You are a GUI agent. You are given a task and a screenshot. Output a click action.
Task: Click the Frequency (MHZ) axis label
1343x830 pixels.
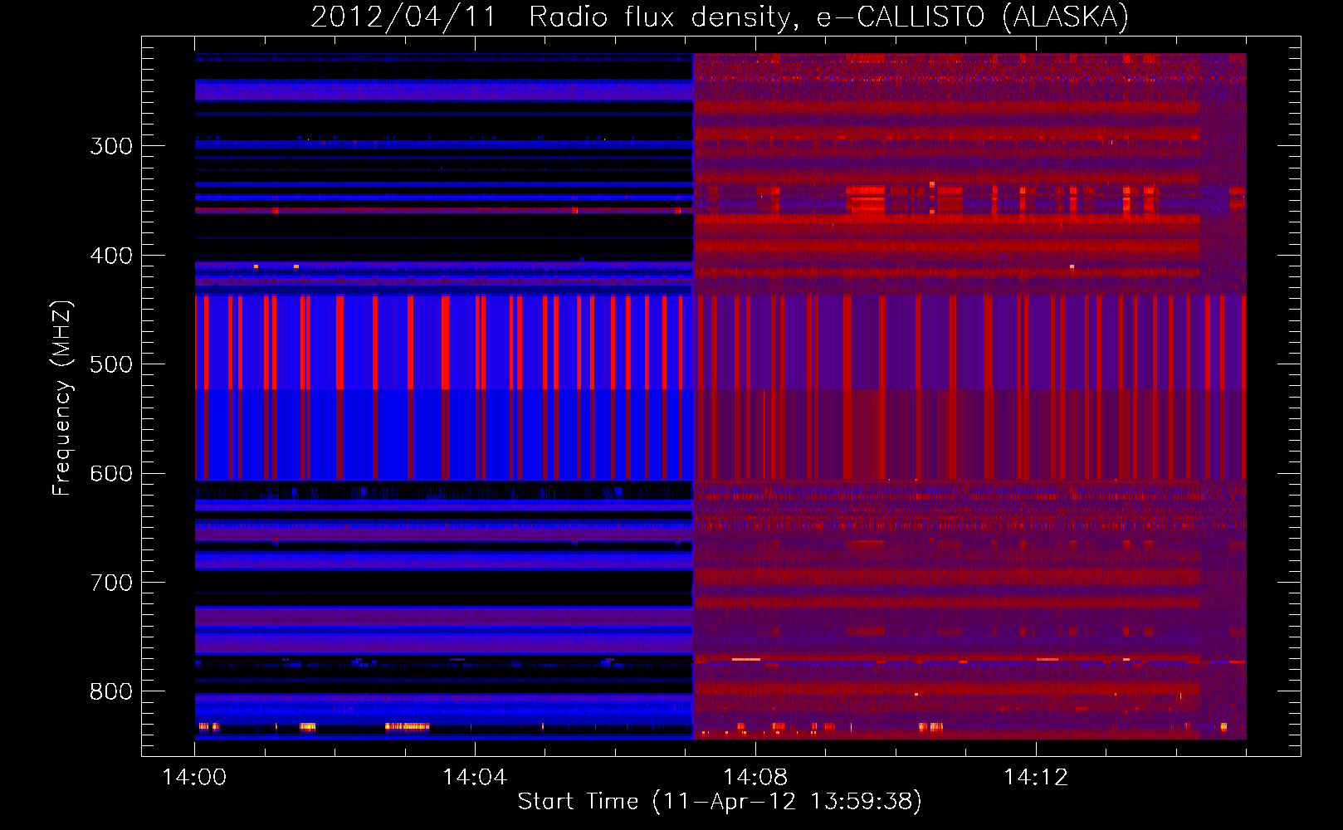click(x=62, y=398)
